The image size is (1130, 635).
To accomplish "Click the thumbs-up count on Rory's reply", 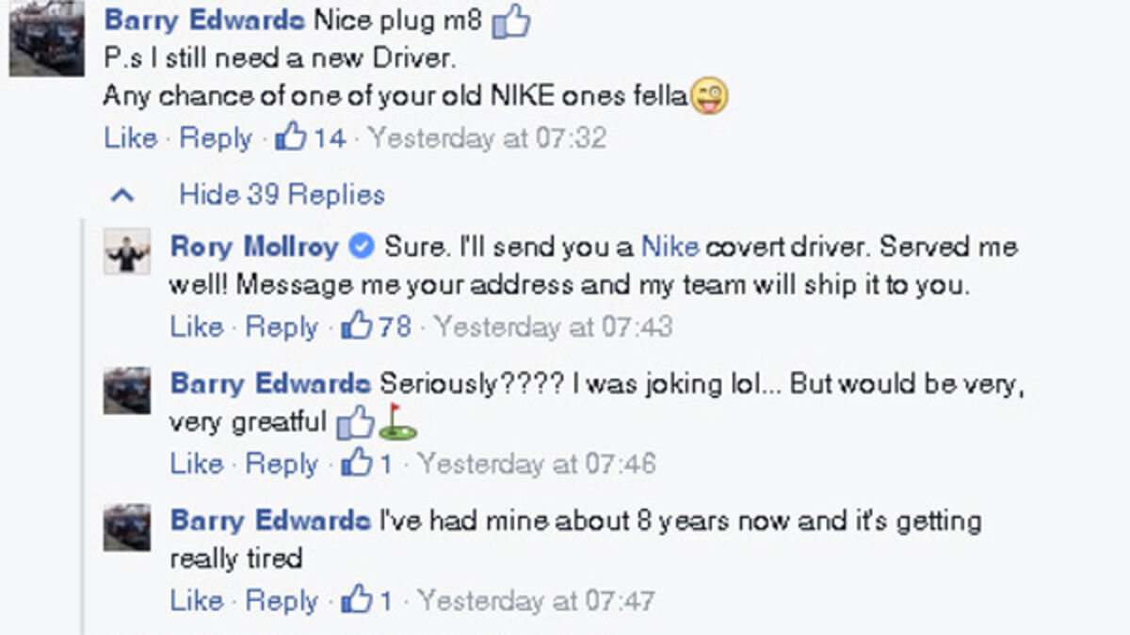I will 377,326.
